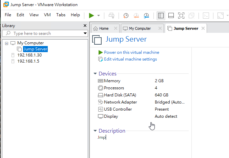Image resolution: width=229 pixels, height=158 pixels.
Task: Open the Edit menu
Action: [x=20, y=15]
